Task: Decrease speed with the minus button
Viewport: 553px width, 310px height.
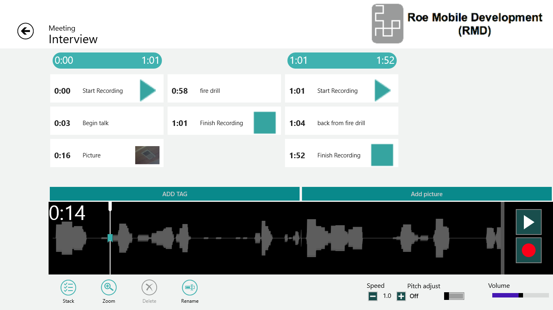Action: click(373, 296)
